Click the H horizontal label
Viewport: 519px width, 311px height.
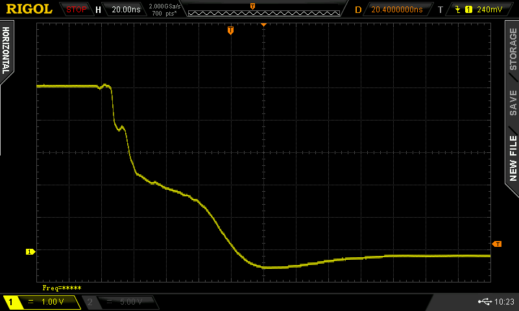coord(98,10)
